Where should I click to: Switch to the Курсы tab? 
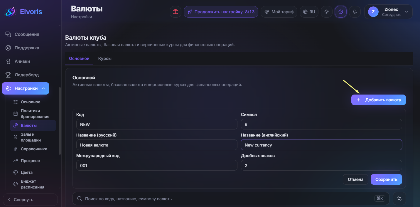coord(105,58)
